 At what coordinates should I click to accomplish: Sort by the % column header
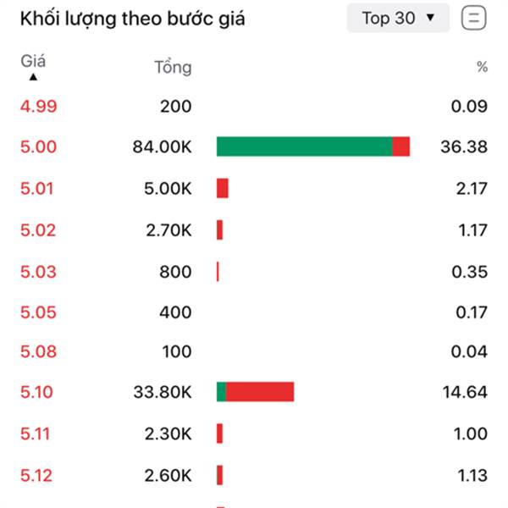tap(482, 67)
